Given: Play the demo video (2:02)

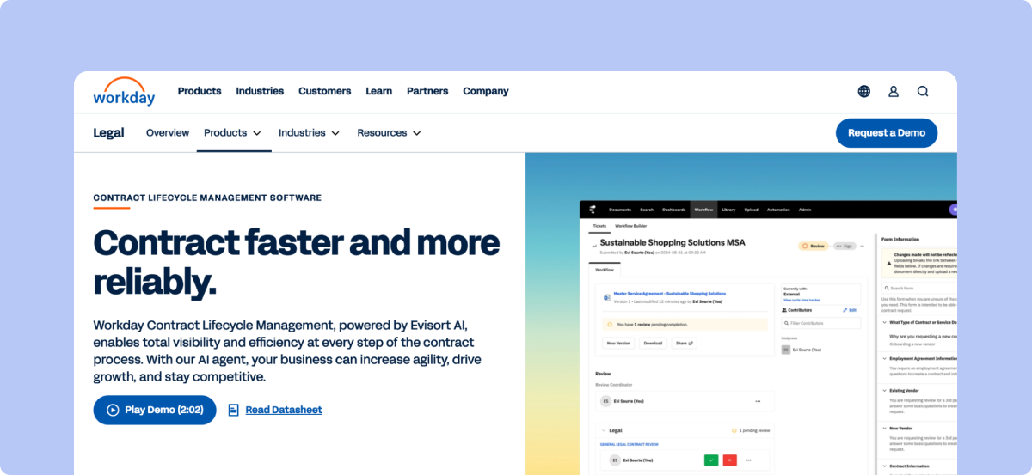Looking at the screenshot, I should [155, 410].
